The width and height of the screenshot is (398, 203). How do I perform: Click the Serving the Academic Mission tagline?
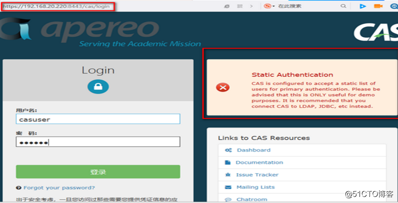[x=140, y=44]
